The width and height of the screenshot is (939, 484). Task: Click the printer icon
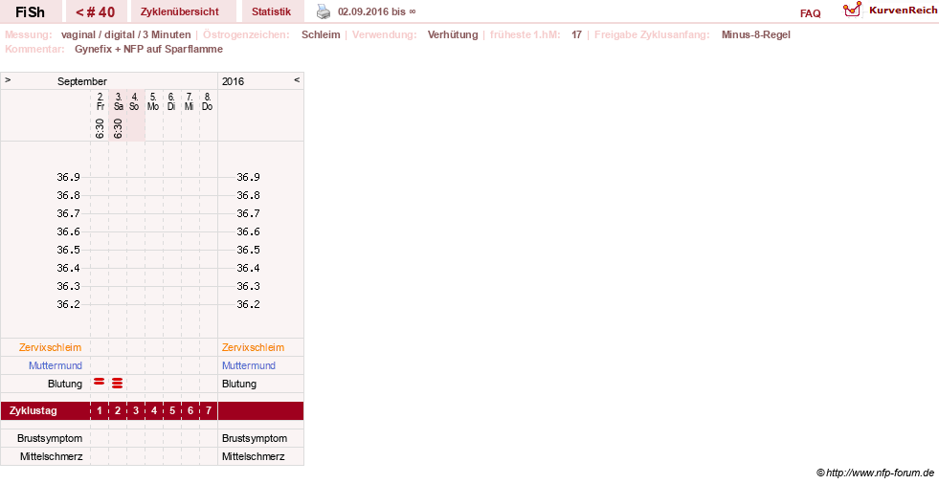(x=324, y=11)
